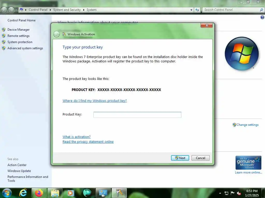The image size is (265, 198).
Task: Click the shield icon beside System protection
Action: pyautogui.click(x=4, y=42)
